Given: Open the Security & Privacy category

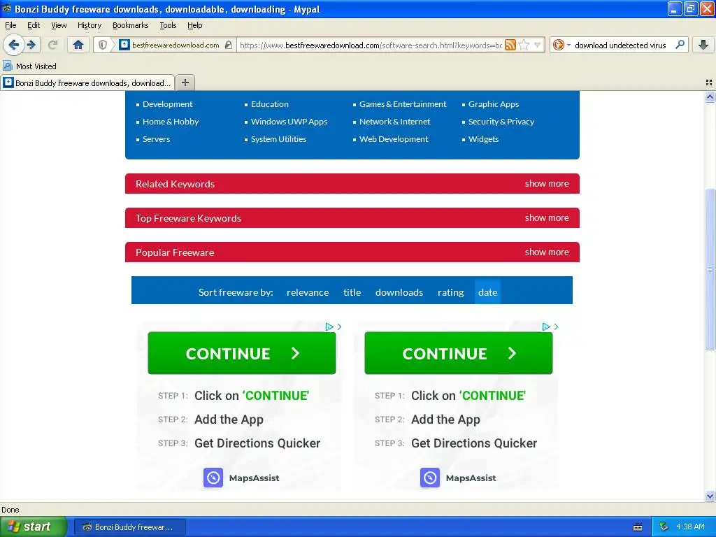Looking at the screenshot, I should [x=501, y=122].
